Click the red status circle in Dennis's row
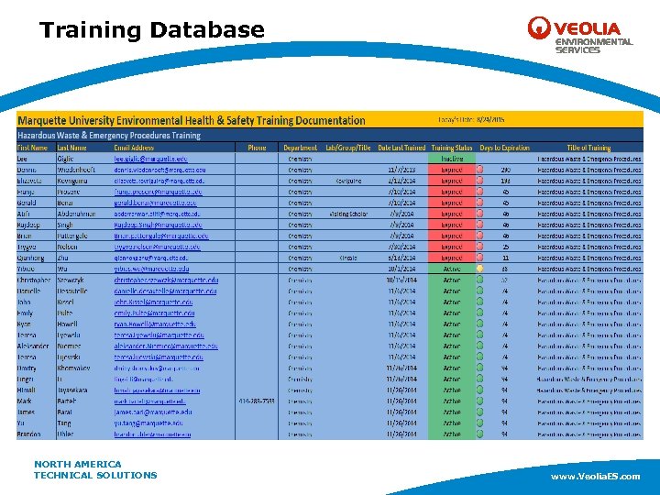Viewport: 660px width, 495px height. click(x=479, y=170)
